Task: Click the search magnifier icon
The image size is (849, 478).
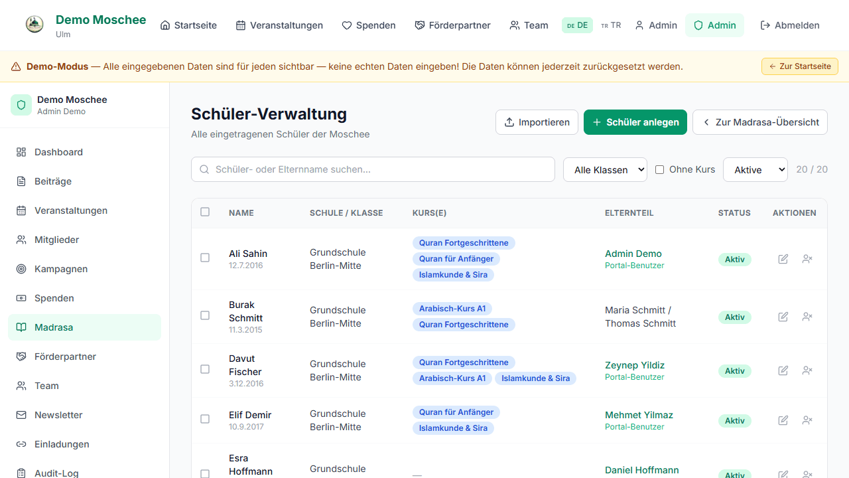Action: tap(204, 169)
